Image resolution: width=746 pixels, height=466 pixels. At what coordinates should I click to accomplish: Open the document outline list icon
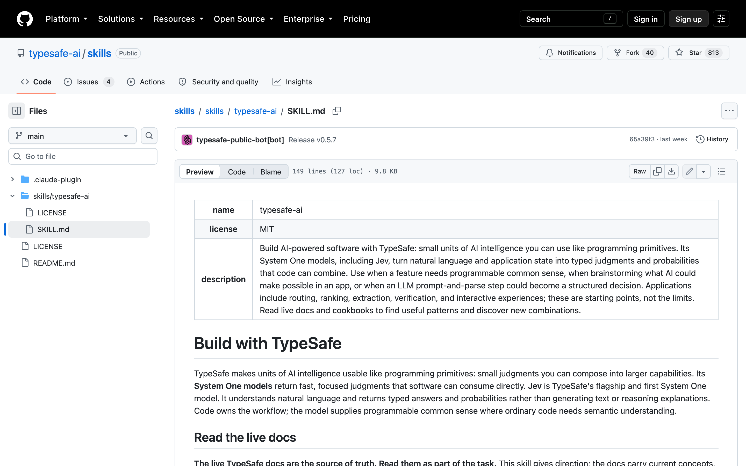(721, 171)
